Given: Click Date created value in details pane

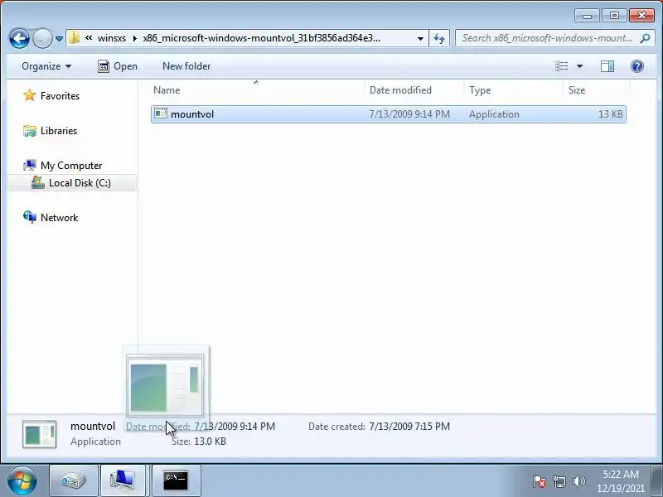Looking at the screenshot, I should [409, 427].
